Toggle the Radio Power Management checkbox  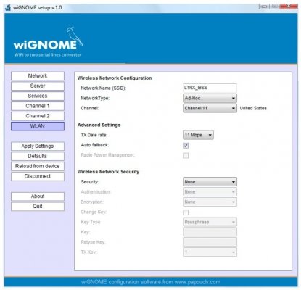pos(186,155)
